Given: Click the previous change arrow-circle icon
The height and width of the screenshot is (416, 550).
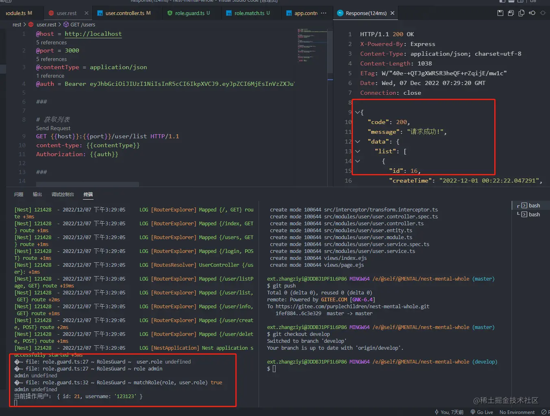Looking at the screenshot, I should pos(532,13).
